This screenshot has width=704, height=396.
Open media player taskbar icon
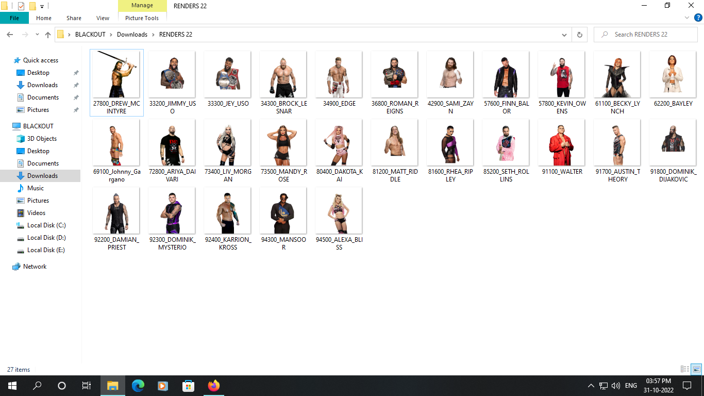163,386
